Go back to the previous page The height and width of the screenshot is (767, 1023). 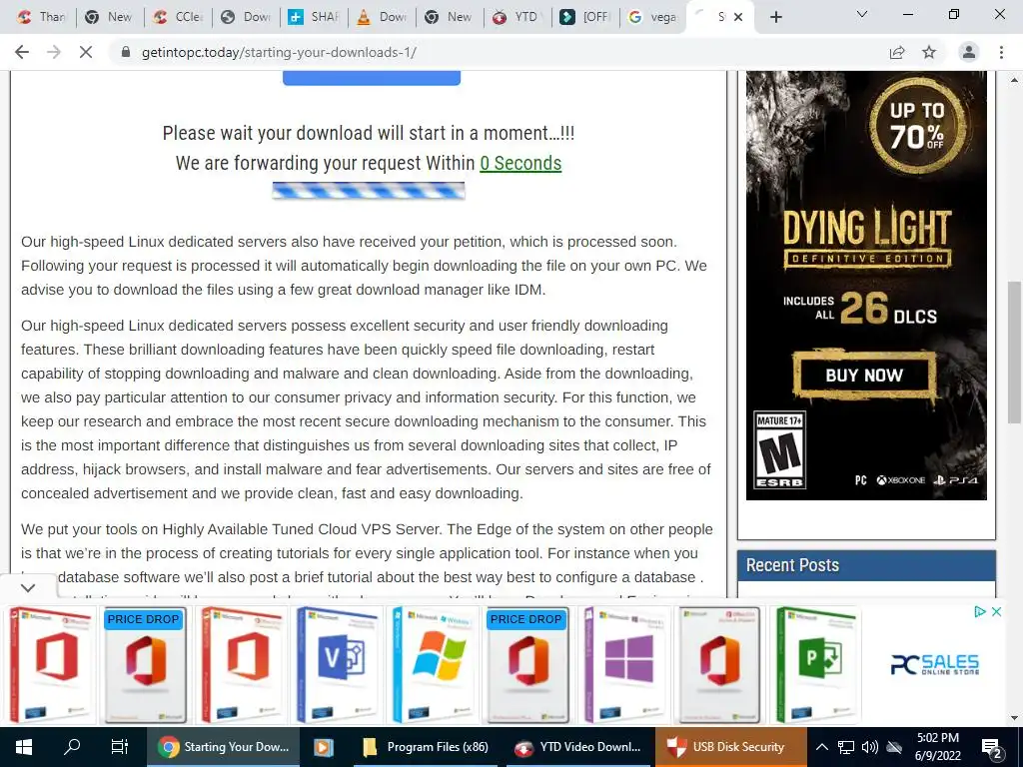coord(22,52)
